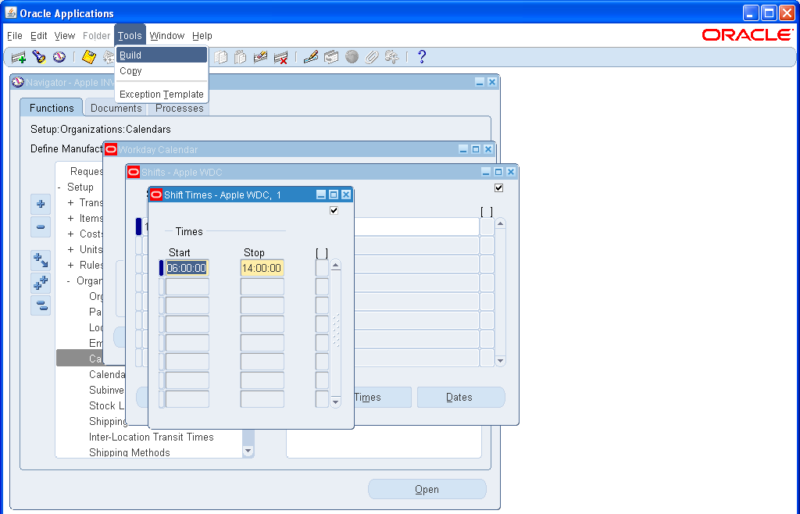Viewport: 800px width, 514px height.
Task: Uncheck the checkbox atop the Shifts window
Action: click(498, 187)
